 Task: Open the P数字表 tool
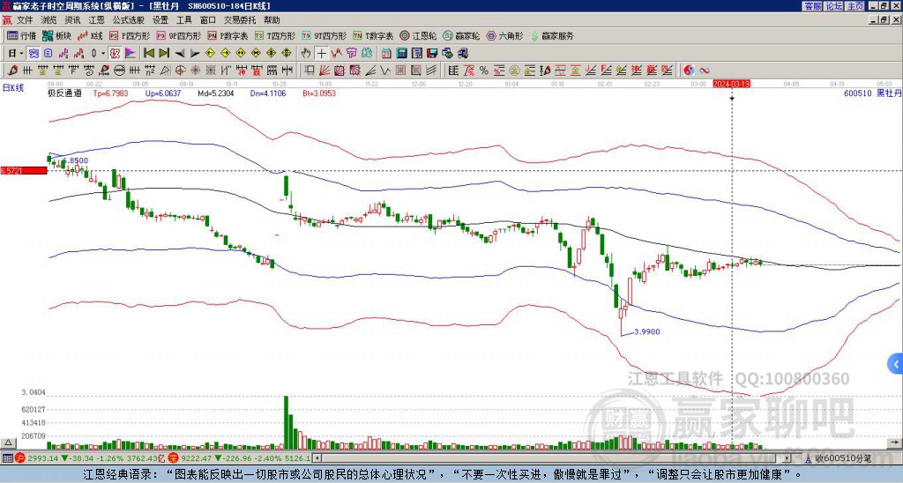coord(228,35)
